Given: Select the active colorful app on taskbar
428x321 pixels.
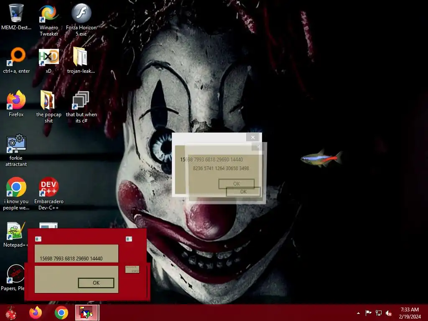Looking at the screenshot, I should pyautogui.click(x=87, y=313).
